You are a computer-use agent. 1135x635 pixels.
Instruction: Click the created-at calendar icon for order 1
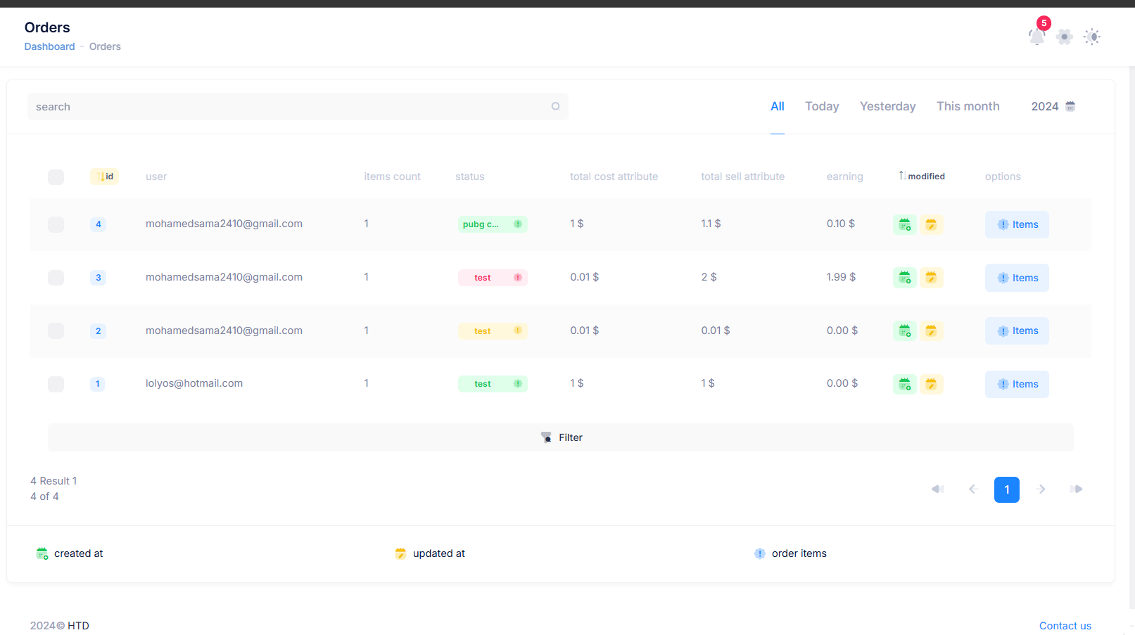[905, 384]
